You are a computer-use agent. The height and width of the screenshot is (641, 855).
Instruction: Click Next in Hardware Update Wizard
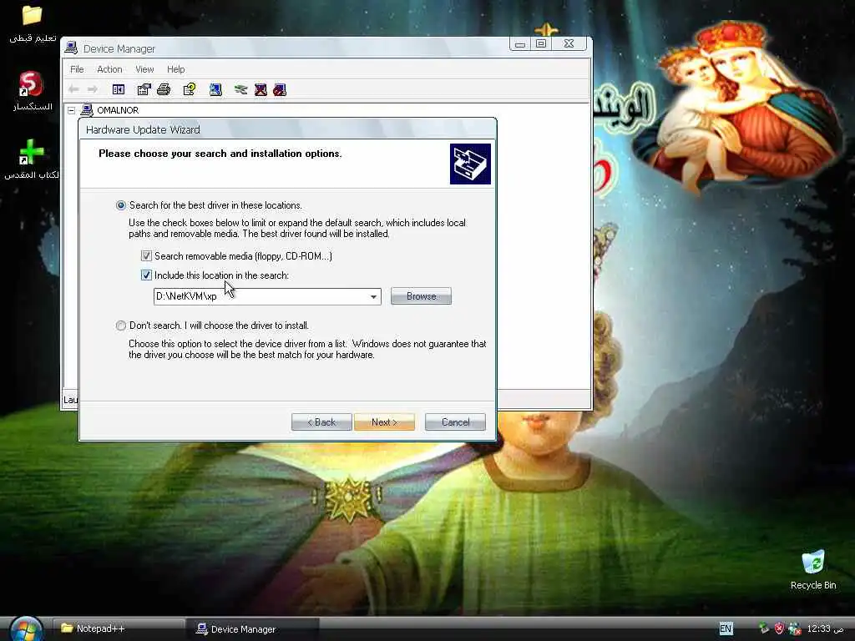coord(384,421)
